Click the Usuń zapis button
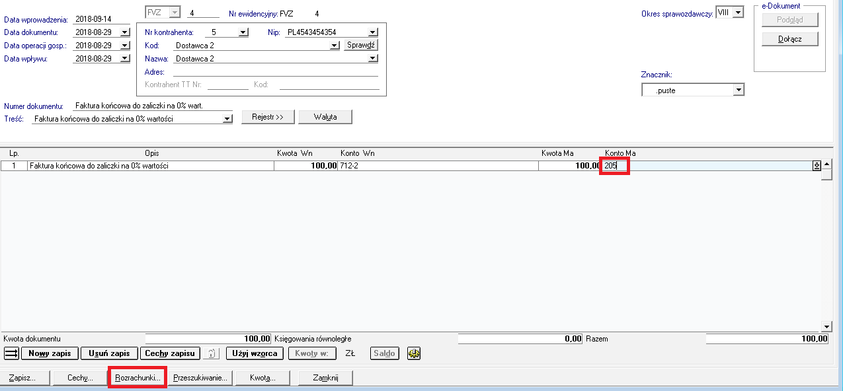Viewport: 843px width, 391px height. (110, 353)
